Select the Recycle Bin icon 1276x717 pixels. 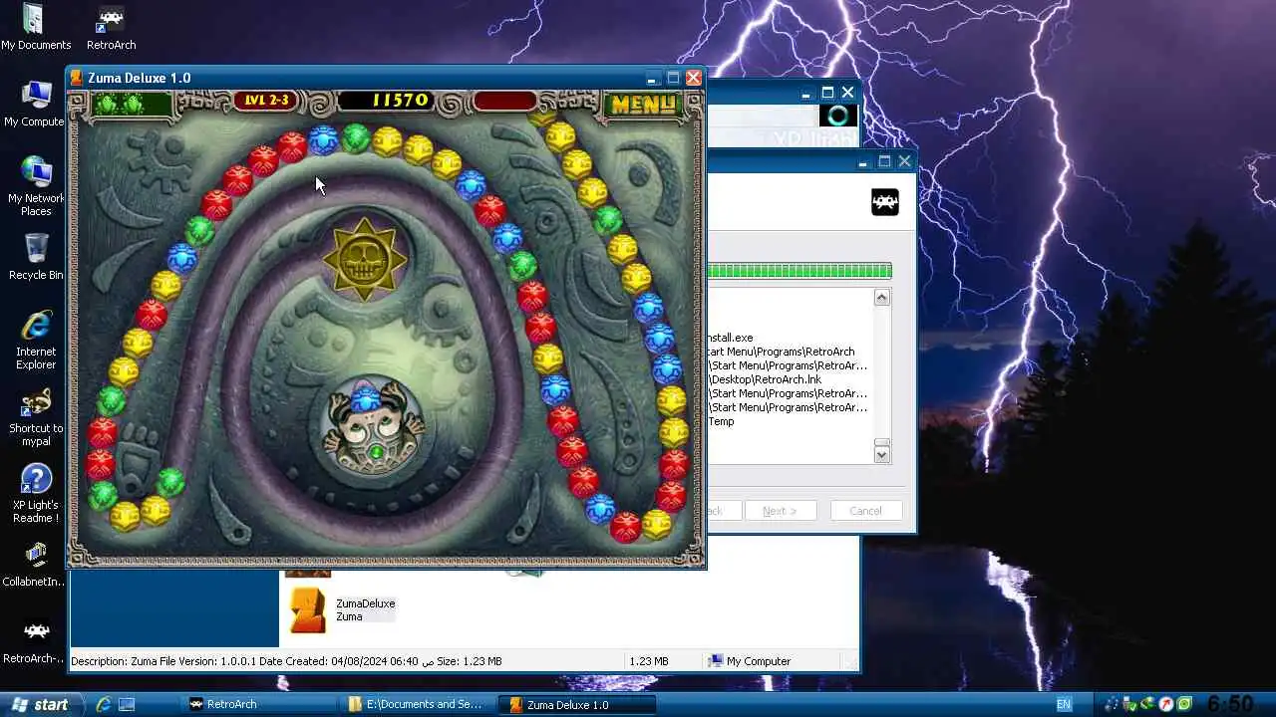coord(36,257)
